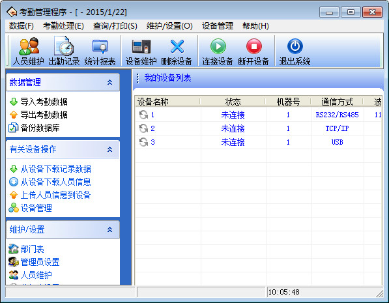Open the 查询/打印(S) menu
The image size is (389, 303).
(x=115, y=26)
